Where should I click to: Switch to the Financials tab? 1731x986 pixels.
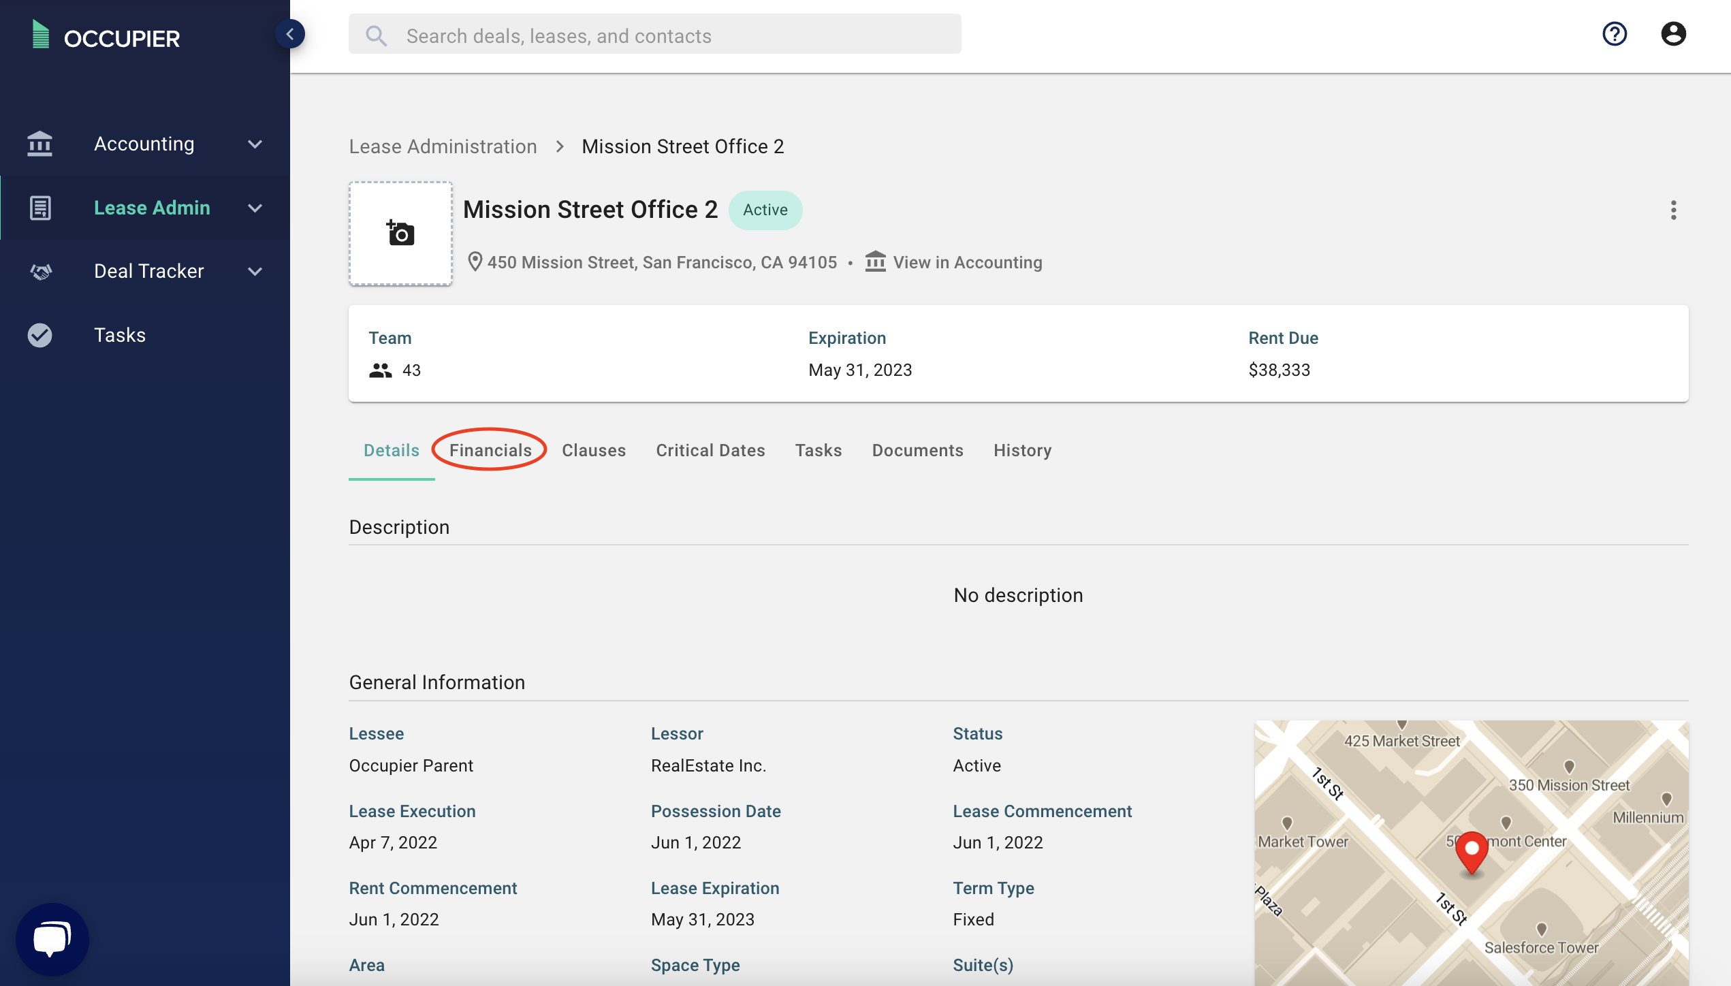click(490, 450)
